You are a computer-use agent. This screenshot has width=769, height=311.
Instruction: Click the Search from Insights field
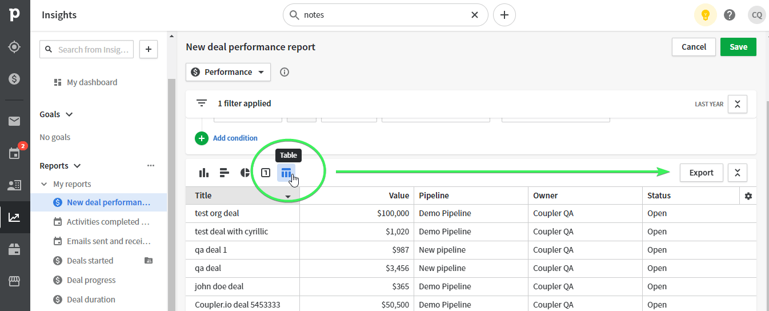pyautogui.click(x=87, y=49)
